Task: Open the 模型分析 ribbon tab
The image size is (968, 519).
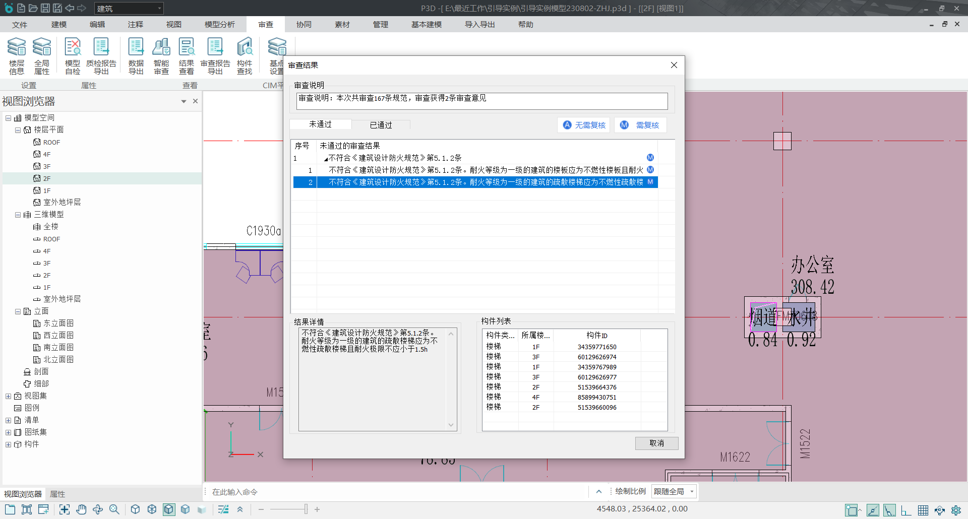Action: tap(219, 25)
